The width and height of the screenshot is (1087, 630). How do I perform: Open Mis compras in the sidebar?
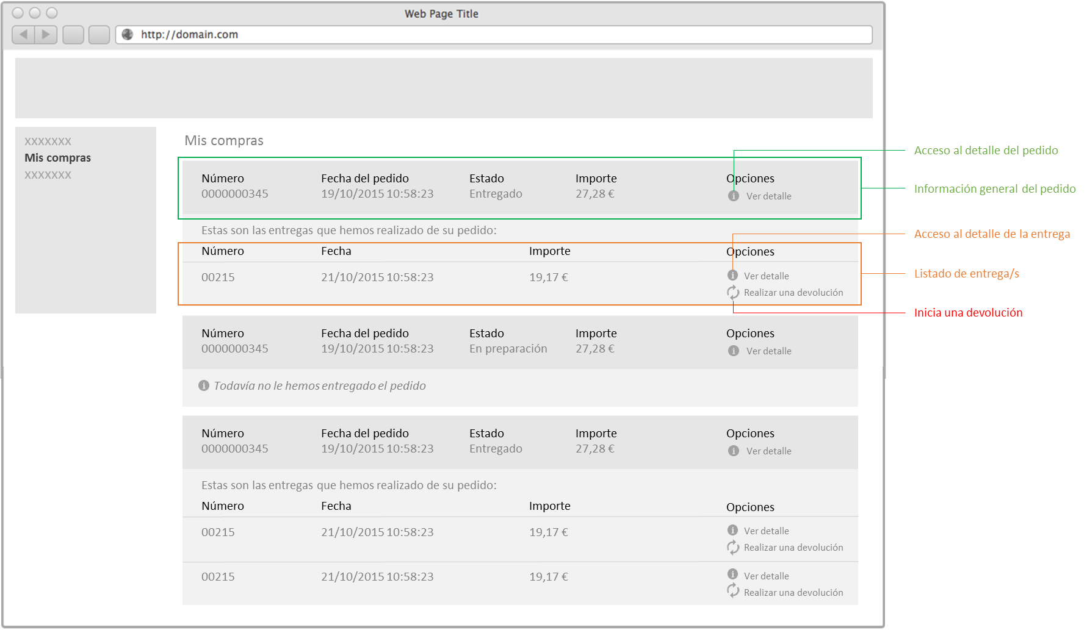[x=57, y=158]
